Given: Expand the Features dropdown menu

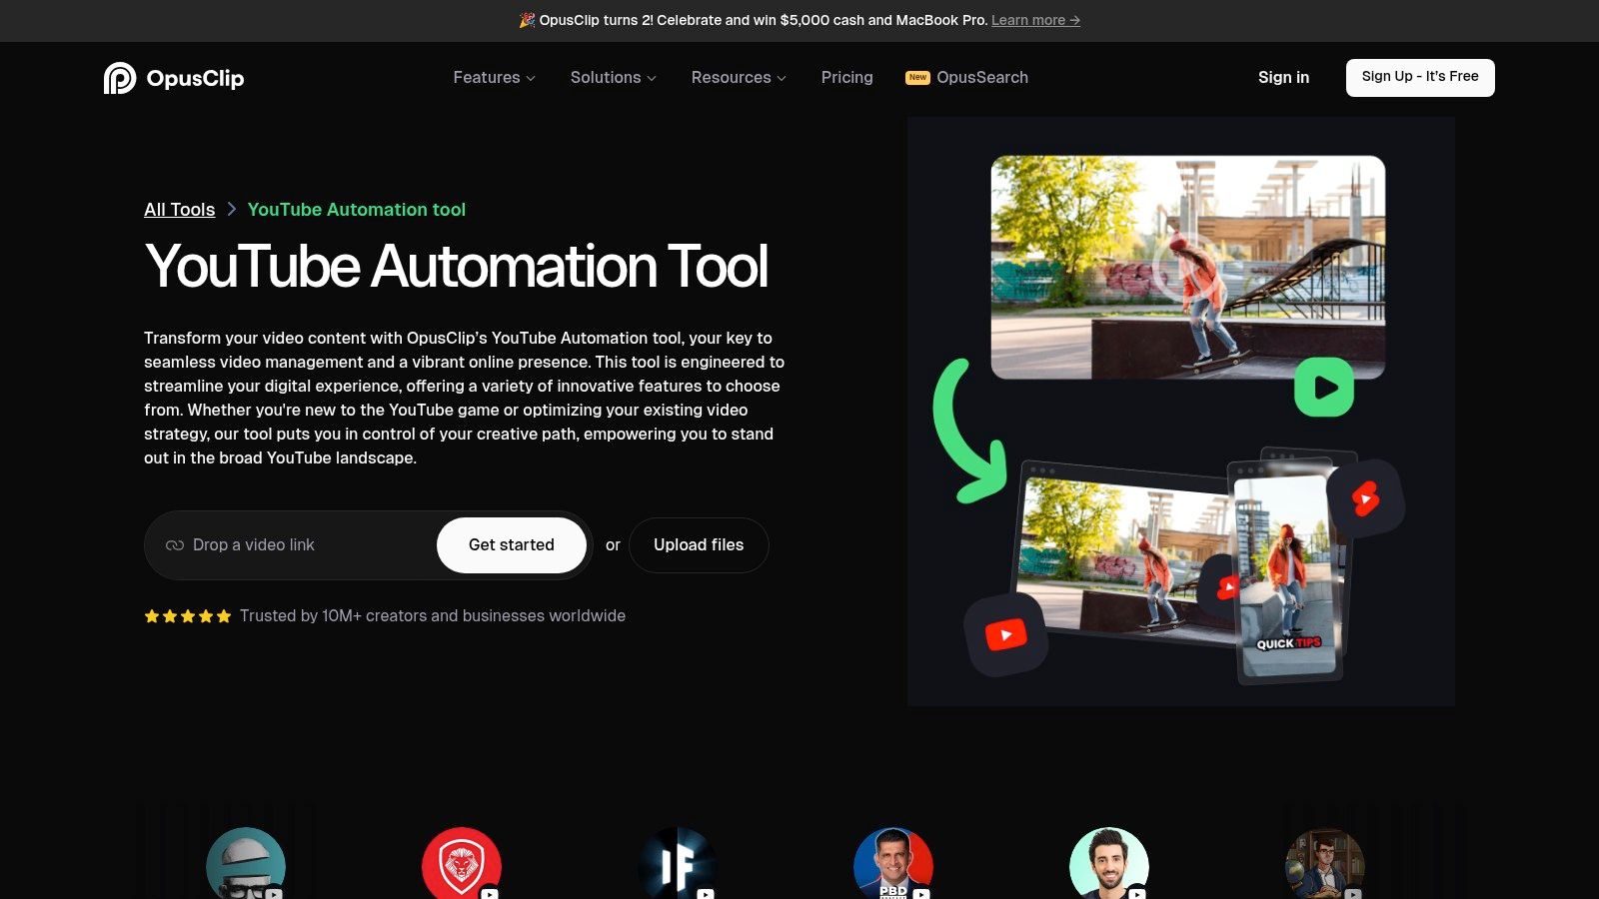Looking at the screenshot, I should [x=494, y=78].
